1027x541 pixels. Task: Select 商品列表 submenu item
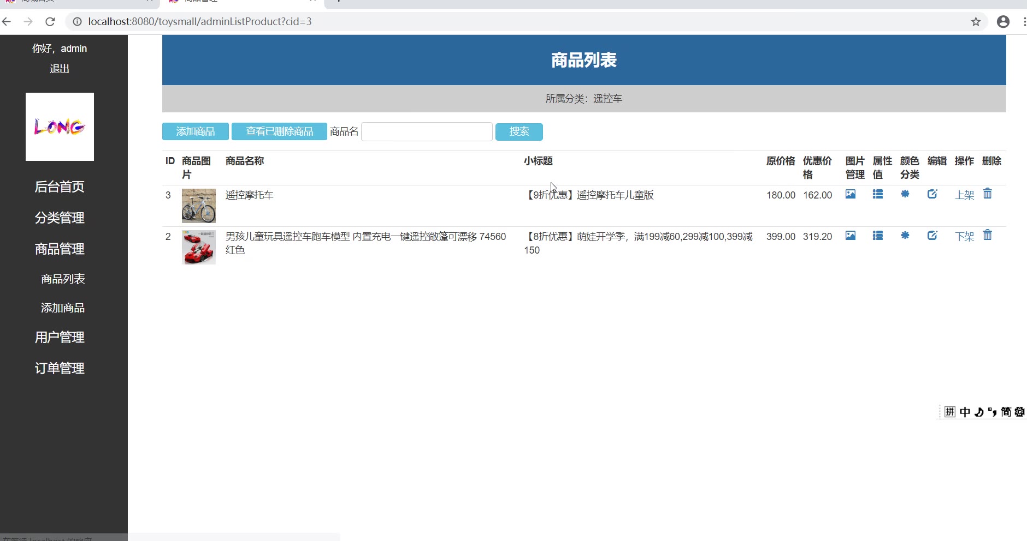tap(63, 279)
